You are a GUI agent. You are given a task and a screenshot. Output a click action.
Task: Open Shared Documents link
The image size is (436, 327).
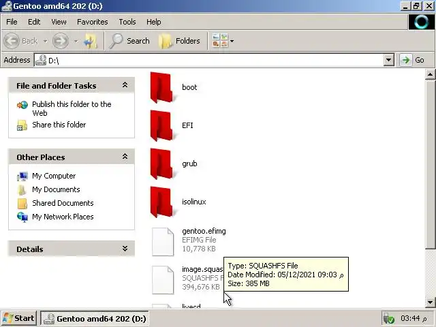point(63,203)
